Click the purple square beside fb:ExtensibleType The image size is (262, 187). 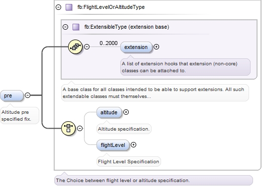[76, 27]
